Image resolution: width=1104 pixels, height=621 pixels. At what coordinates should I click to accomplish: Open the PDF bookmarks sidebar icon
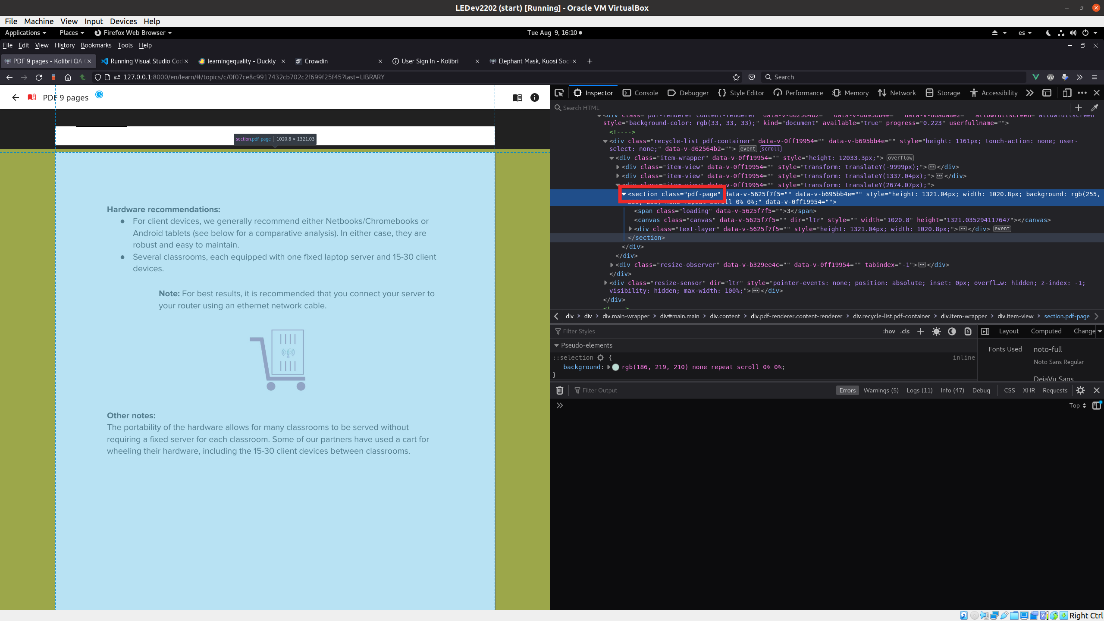pyautogui.click(x=517, y=97)
